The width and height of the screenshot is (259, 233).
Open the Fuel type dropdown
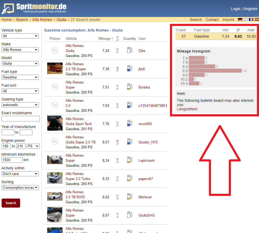click(x=20, y=77)
